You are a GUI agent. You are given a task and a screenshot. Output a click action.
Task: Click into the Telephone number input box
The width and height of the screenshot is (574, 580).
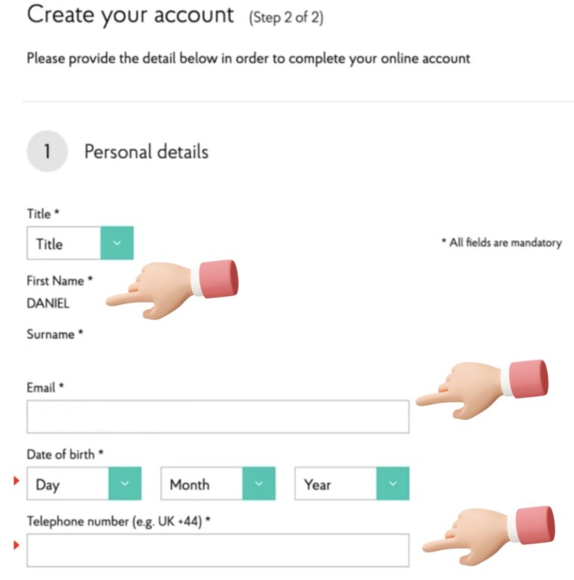(x=217, y=550)
